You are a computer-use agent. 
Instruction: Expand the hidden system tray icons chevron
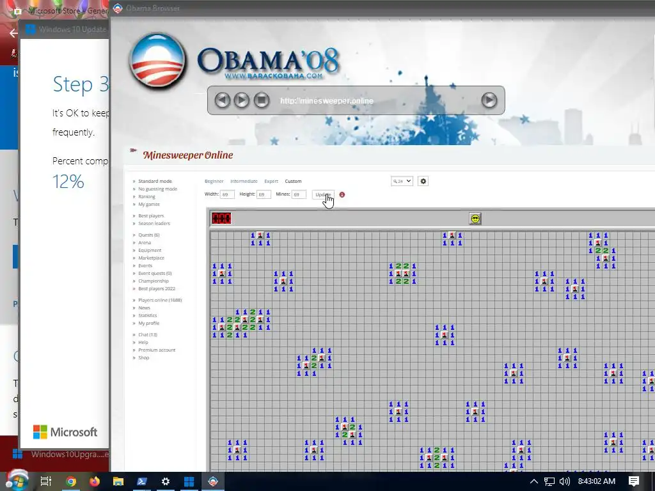click(534, 481)
